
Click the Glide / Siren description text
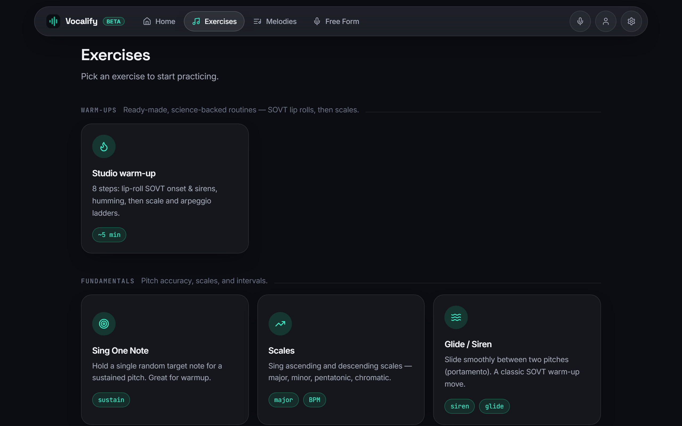tap(512, 372)
